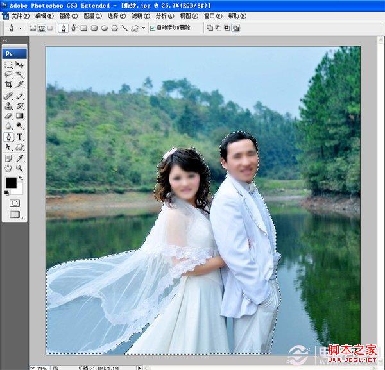Select the Pen tool in toolbox
The height and width of the screenshot is (370, 385).
tap(8, 137)
